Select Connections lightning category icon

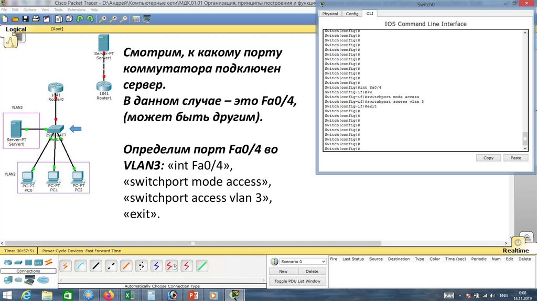(49, 262)
